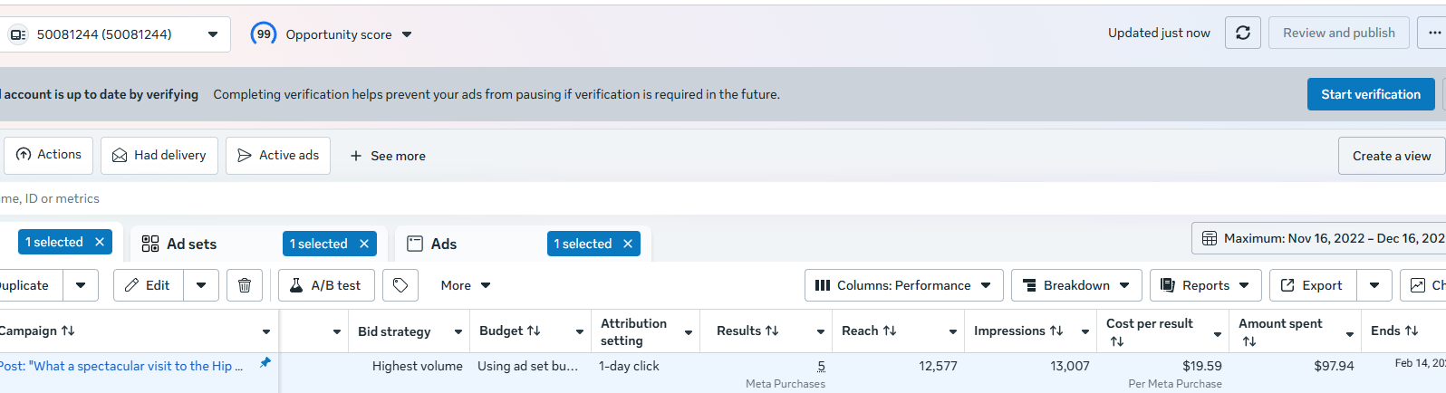Image resolution: width=1446 pixels, height=393 pixels.
Task: Switch to the Ads tab
Action: click(444, 244)
